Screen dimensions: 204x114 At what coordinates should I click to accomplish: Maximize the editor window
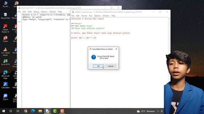tap(160, 12)
